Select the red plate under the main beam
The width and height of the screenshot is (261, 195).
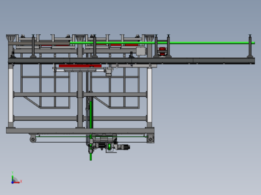point(80,66)
